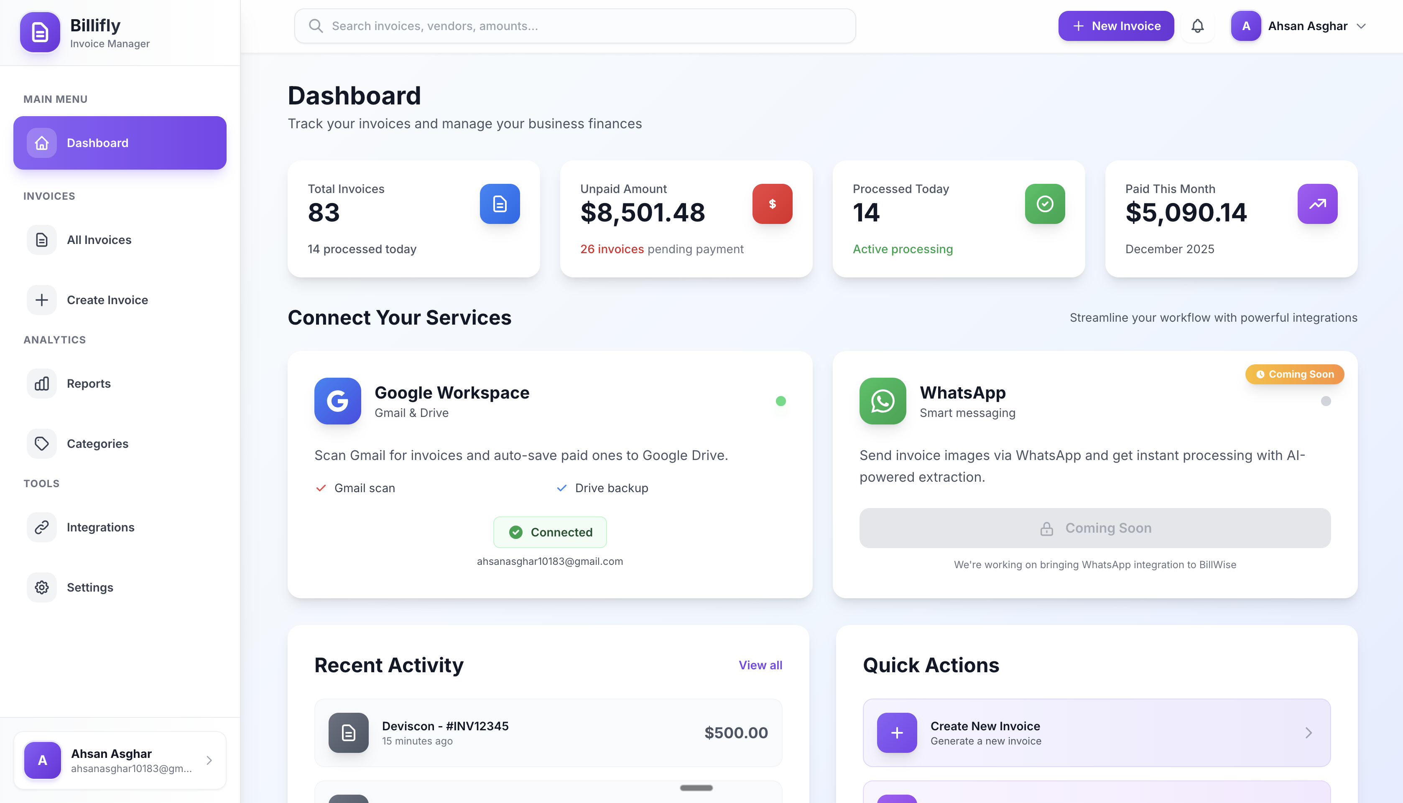Click the 14 processed today text
Viewport: 1403px width, 803px height.
pyautogui.click(x=362, y=249)
